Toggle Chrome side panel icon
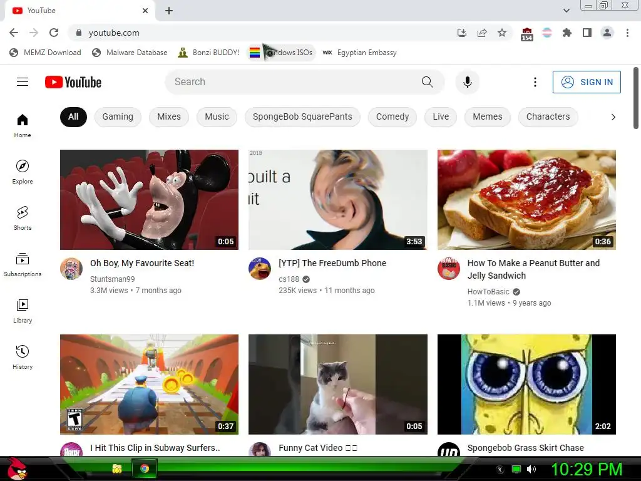641x481 pixels. (x=587, y=33)
